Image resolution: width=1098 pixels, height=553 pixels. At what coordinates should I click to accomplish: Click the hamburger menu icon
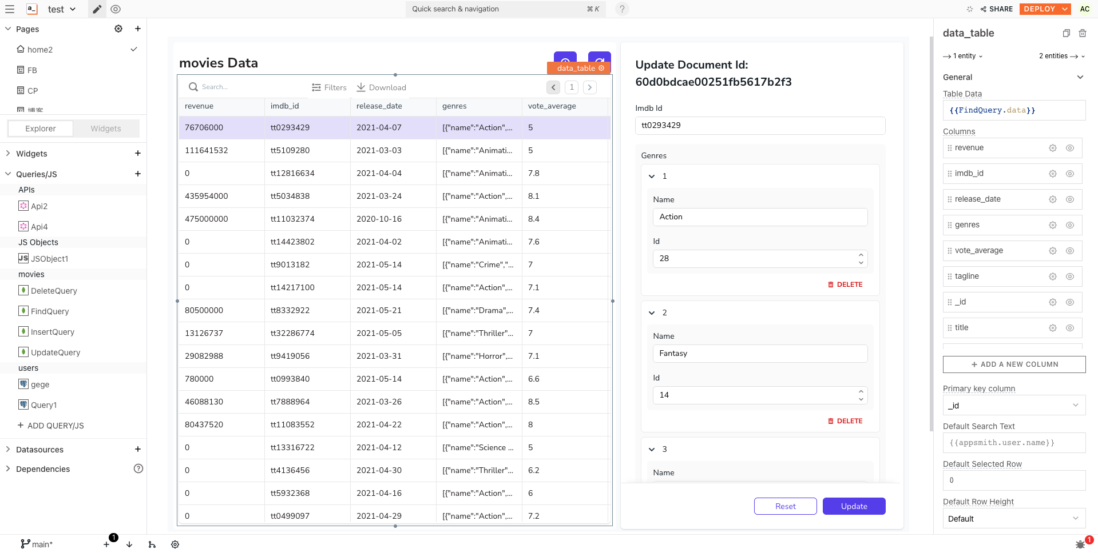10,9
